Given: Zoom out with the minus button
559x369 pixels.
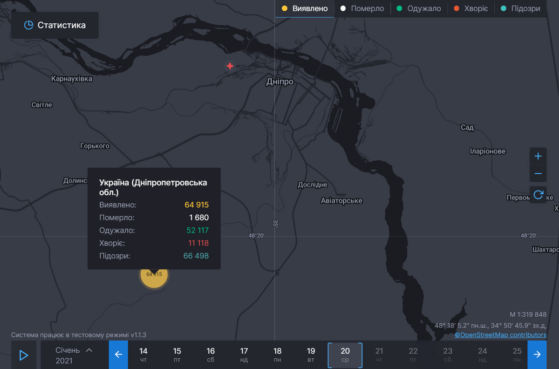Looking at the screenshot, I should pos(538,174).
